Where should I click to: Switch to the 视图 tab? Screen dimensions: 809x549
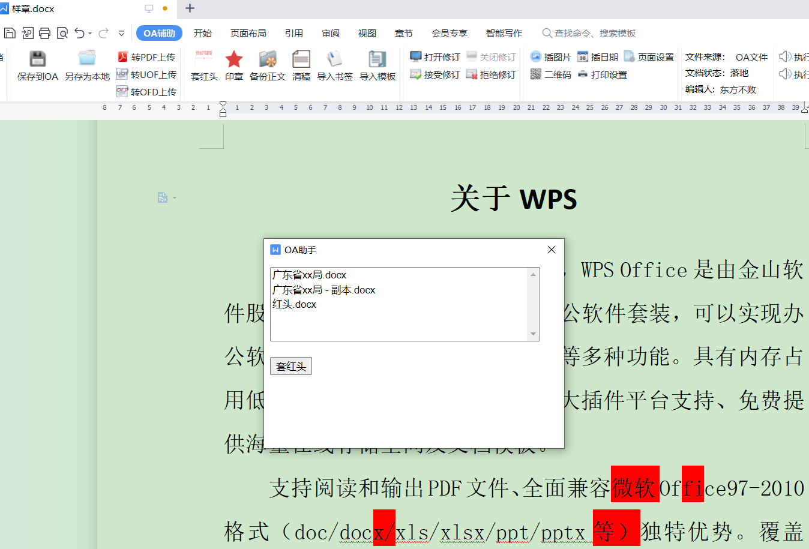[367, 33]
